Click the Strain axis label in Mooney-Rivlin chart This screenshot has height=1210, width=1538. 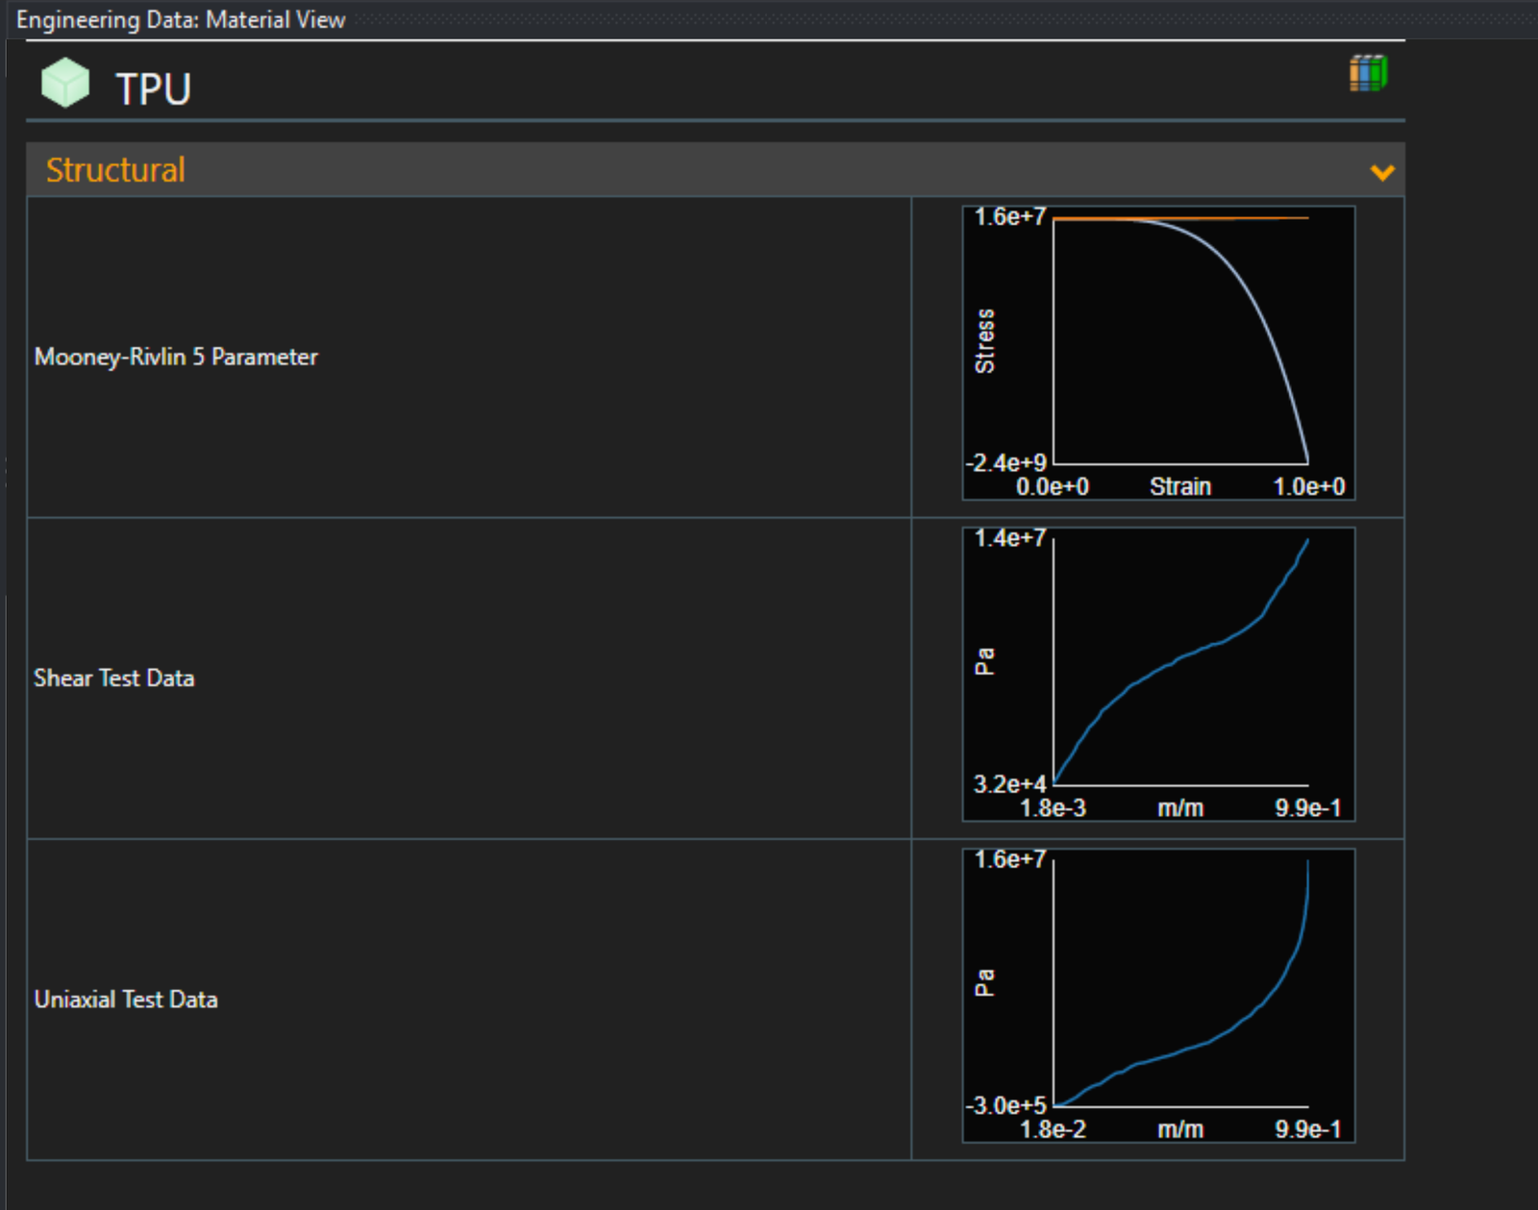pos(1180,486)
